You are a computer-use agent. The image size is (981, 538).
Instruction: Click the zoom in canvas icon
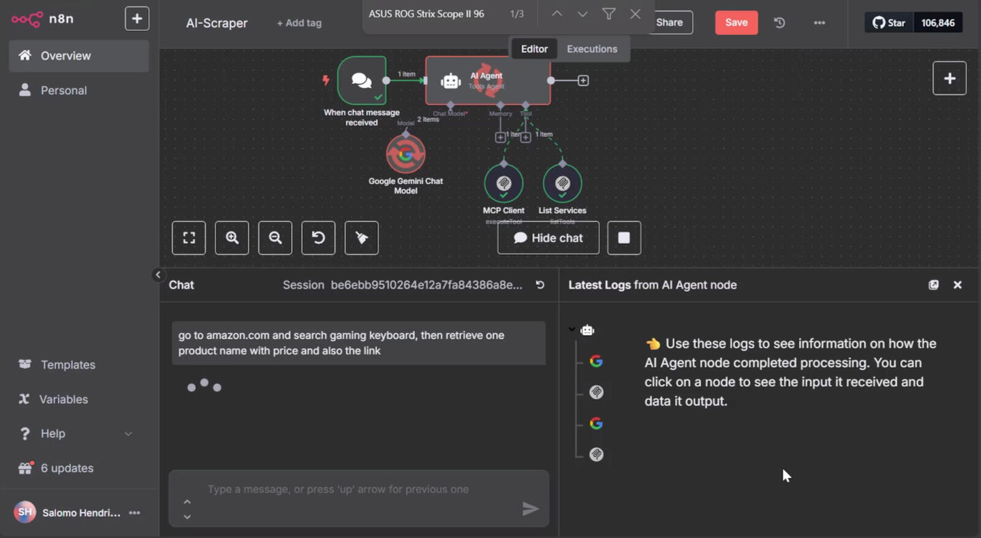coord(232,238)
